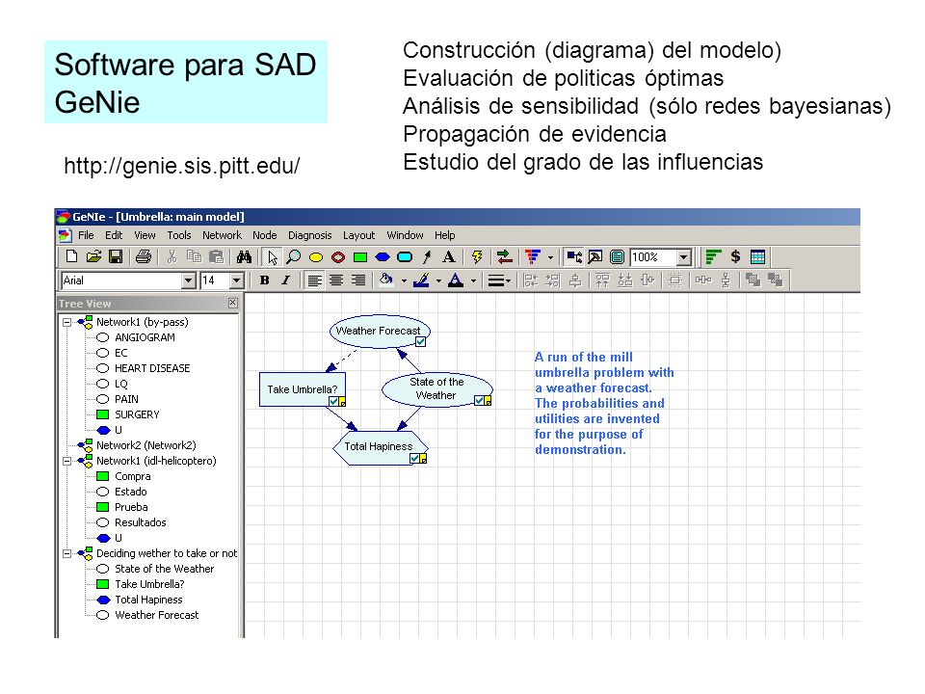
Task: Click the checkmark on Total Hapiness node
Action: [x=414, y=458]
